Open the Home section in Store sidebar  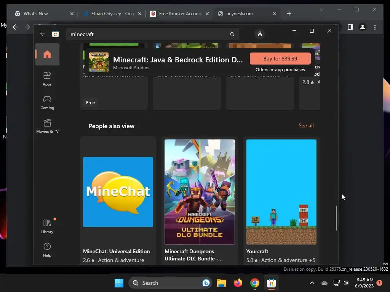pyautogui.click(x=47, y=54)
